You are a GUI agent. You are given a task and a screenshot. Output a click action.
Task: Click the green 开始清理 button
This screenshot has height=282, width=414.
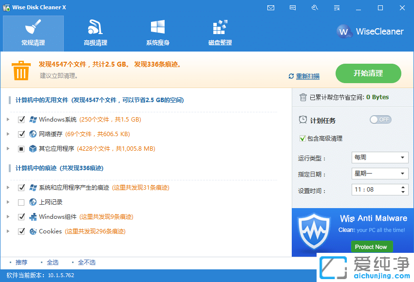tap(368, 73)
